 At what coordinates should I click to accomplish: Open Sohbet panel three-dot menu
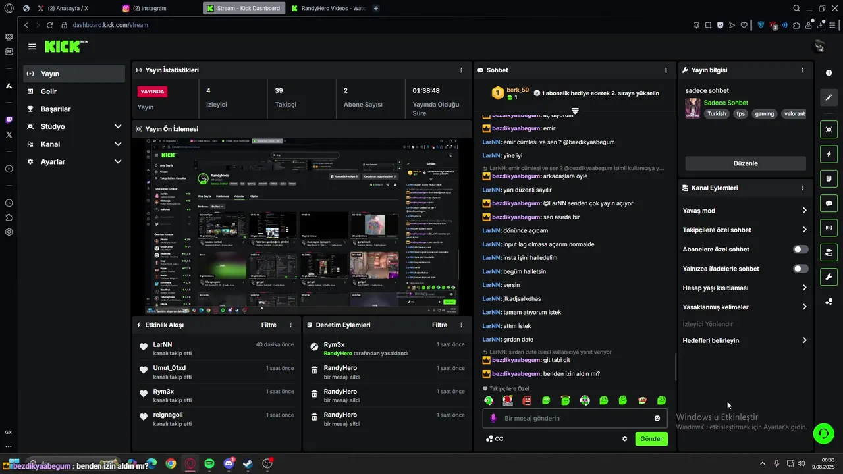(666, 70)
